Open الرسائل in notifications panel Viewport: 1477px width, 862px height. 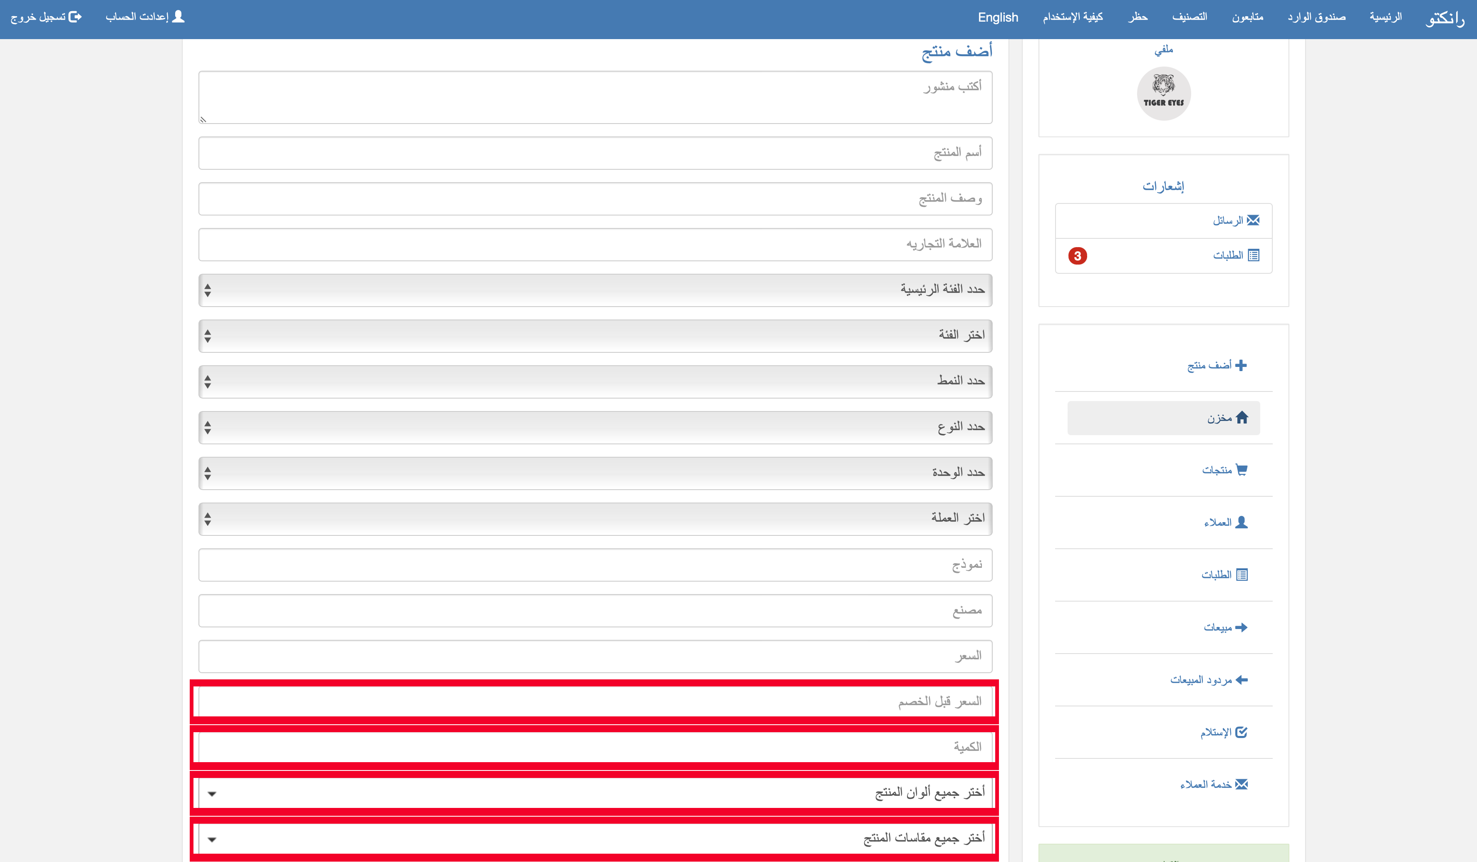1163,221
